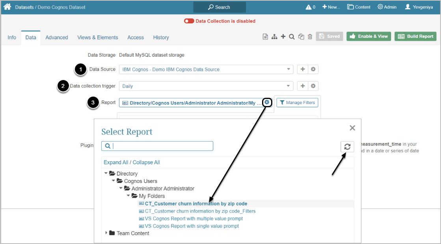Select CT_Customer churn information by zip code
The width and height of the screenshot is (441, 244).
(196, 203)
